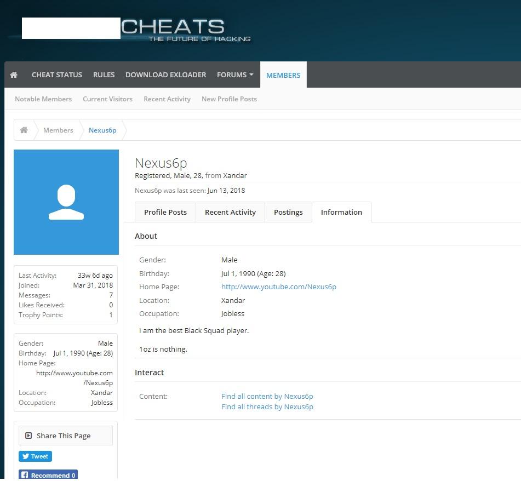Open the Cheat Status page
Viewport: 521px width, 481px height.
(57, 75)
